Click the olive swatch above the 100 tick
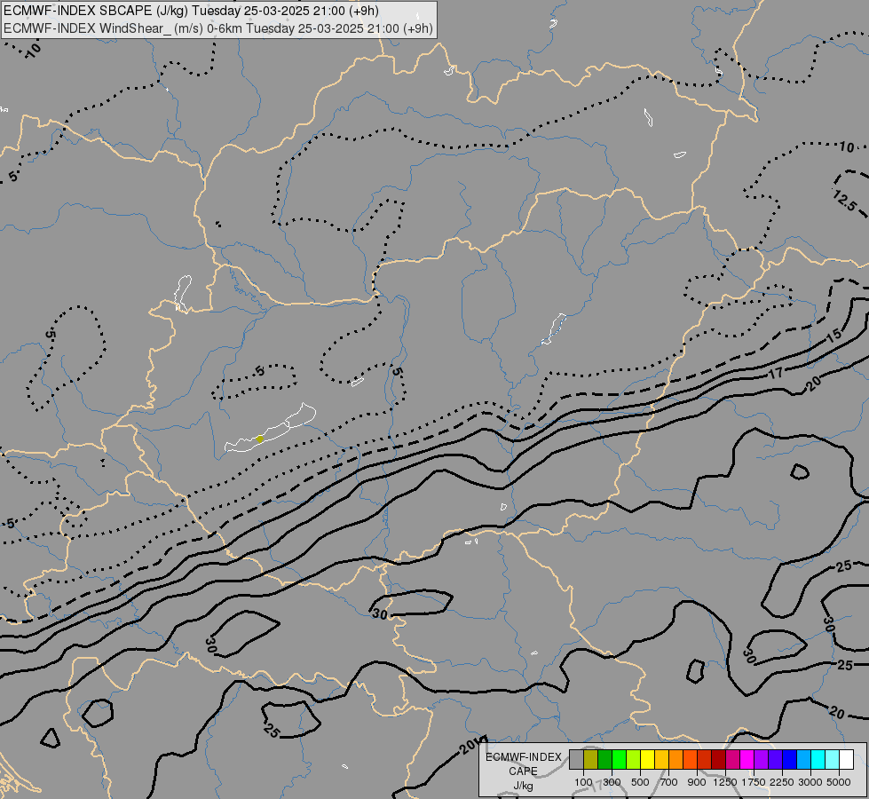The width and height of the screenshot is (869, 799). point(591,759)
